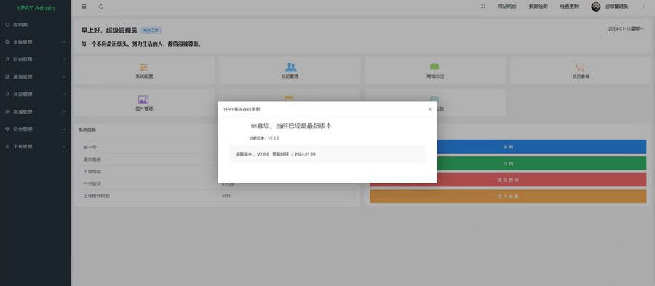Select 更新时间 2024.01.08 in dialog
This screenshot has height=286, width=655.
(294, 154)
